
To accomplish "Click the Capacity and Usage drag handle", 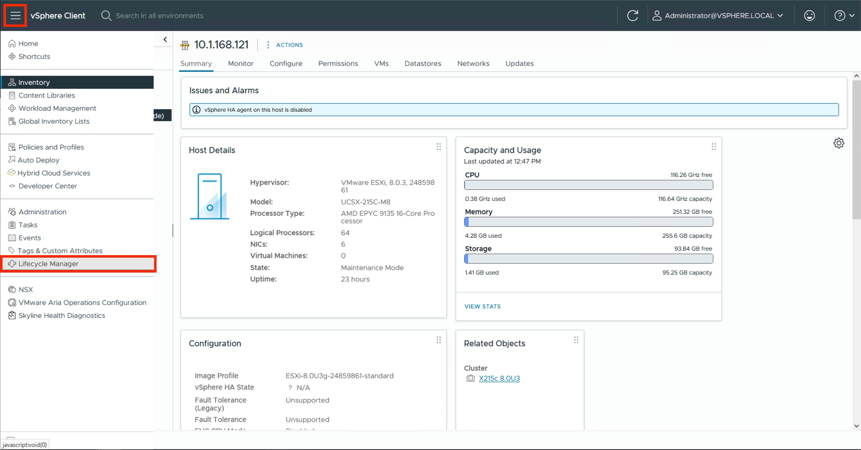I will [713, 147].
